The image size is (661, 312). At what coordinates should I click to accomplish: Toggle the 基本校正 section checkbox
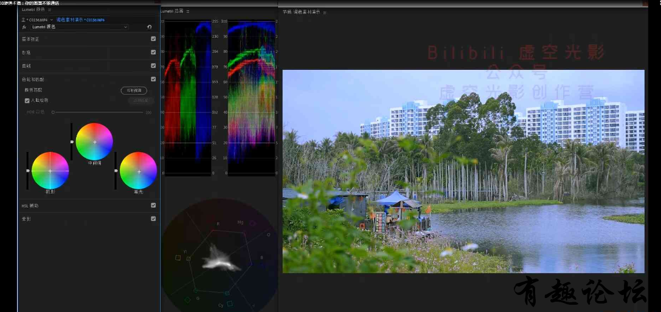[x=153, y=39]
